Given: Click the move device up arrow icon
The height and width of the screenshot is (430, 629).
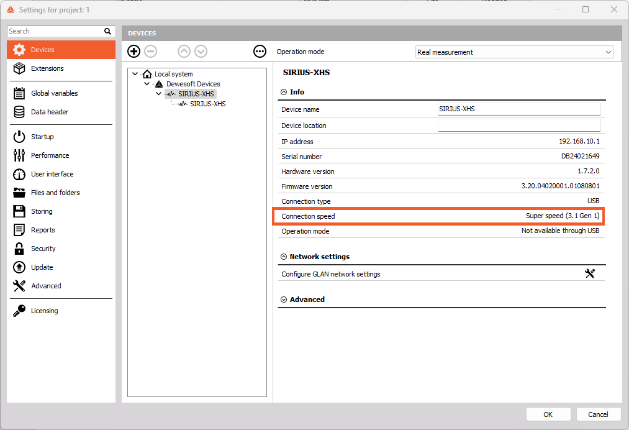Looking at the screenshot, I should click(x=184, y=52).
